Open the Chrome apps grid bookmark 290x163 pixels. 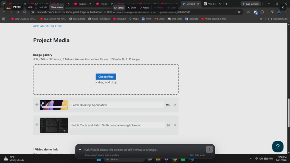[x=4, y=19]
